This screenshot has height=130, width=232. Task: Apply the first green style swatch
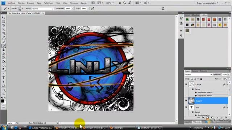187,19
